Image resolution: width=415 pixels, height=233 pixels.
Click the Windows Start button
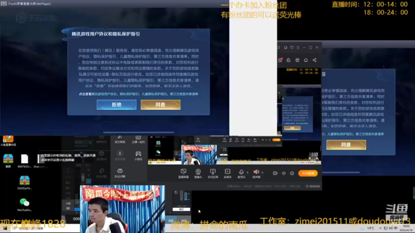pos(5,228)
